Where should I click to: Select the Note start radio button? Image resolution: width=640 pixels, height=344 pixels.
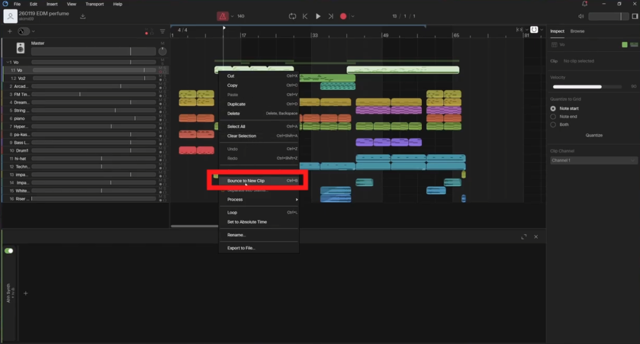pos(553,109)
